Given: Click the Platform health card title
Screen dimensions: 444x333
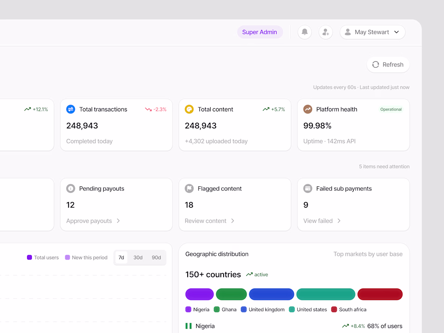Looking at the screenshot, I should tap(337, 109).
